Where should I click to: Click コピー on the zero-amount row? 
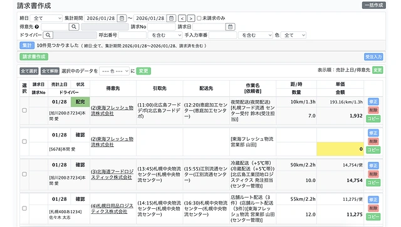pyautogui.click(x=373, y=149)
